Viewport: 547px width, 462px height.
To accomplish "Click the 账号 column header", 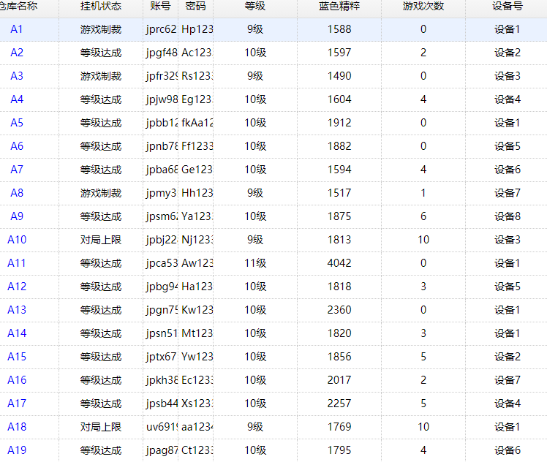I will click(x=160, y=6).
